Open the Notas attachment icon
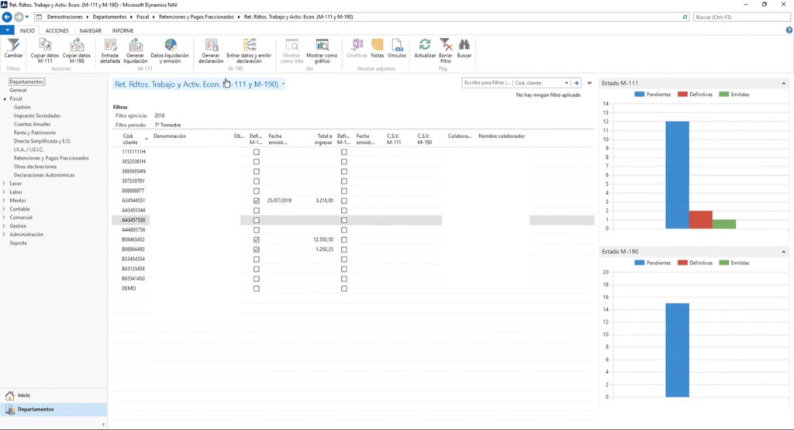Image resolution: width=794 pixels, height=430 pixels. 378,48
